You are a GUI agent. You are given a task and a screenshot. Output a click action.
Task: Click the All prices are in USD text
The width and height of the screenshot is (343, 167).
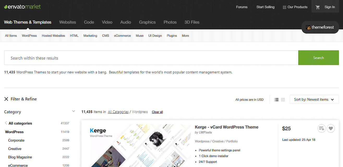[x=249, y=100]
